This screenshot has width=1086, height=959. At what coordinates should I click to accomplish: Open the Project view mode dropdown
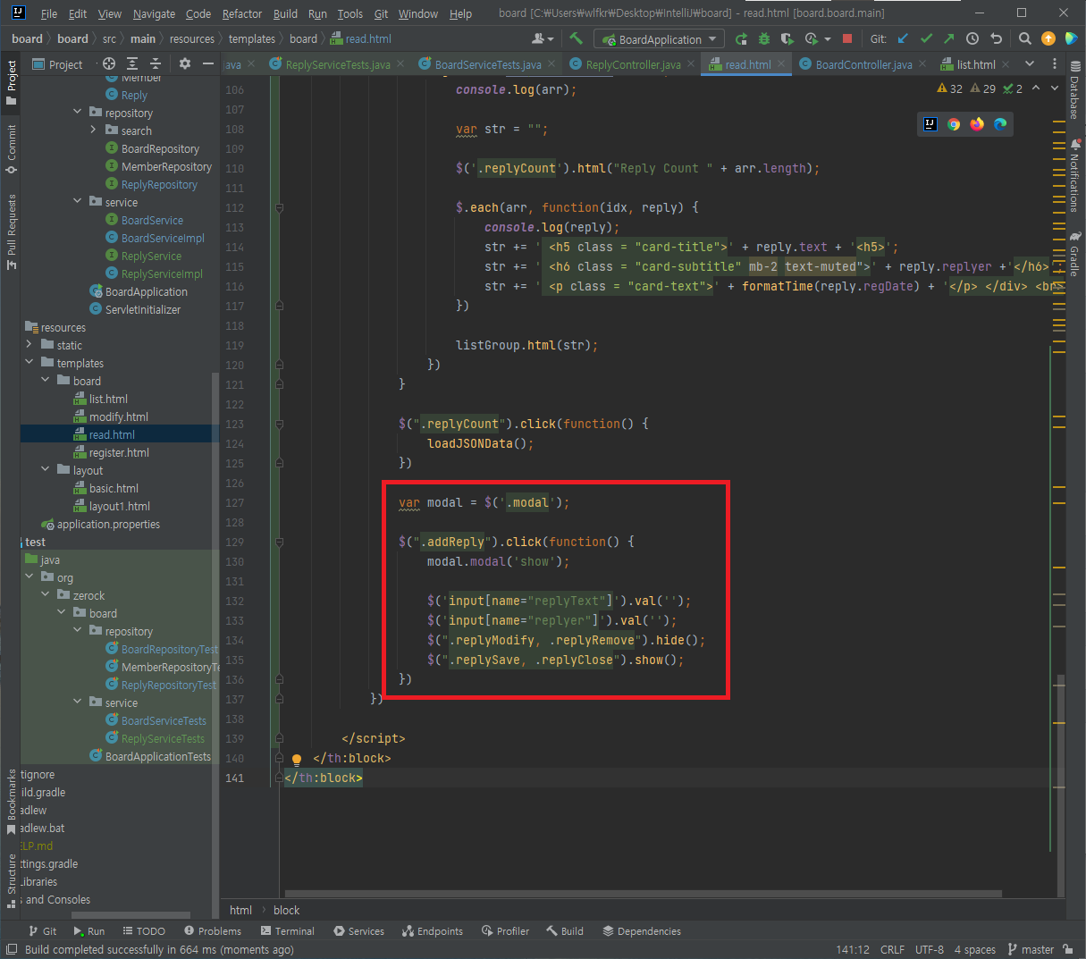tap(57, 64)
